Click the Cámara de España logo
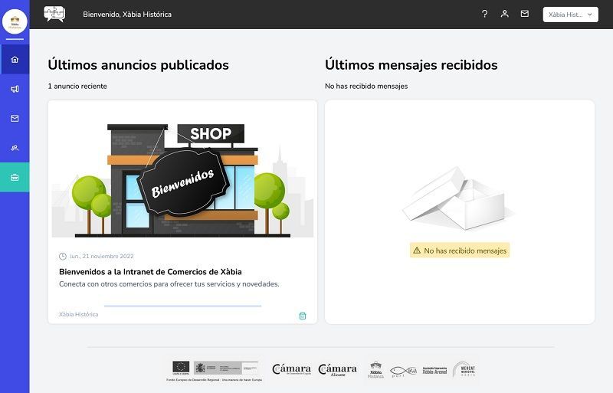The image size is (613, 393). pyautogui.click(x=292, y=369)
